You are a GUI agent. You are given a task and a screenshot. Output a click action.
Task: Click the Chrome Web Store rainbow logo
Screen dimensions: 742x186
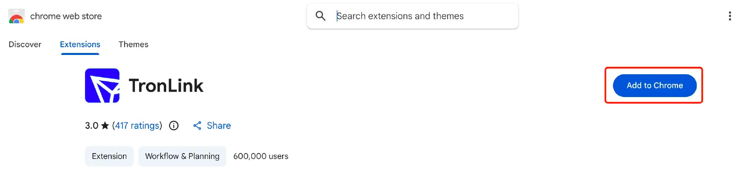coord(16,16)
